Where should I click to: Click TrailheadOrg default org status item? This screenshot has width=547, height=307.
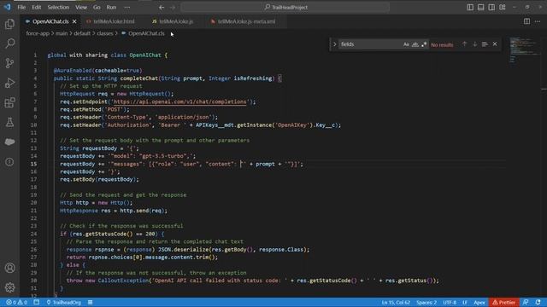click(64, 303)
